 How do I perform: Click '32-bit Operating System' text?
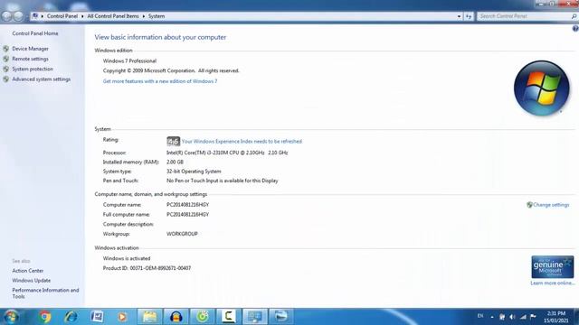(194, 172)
